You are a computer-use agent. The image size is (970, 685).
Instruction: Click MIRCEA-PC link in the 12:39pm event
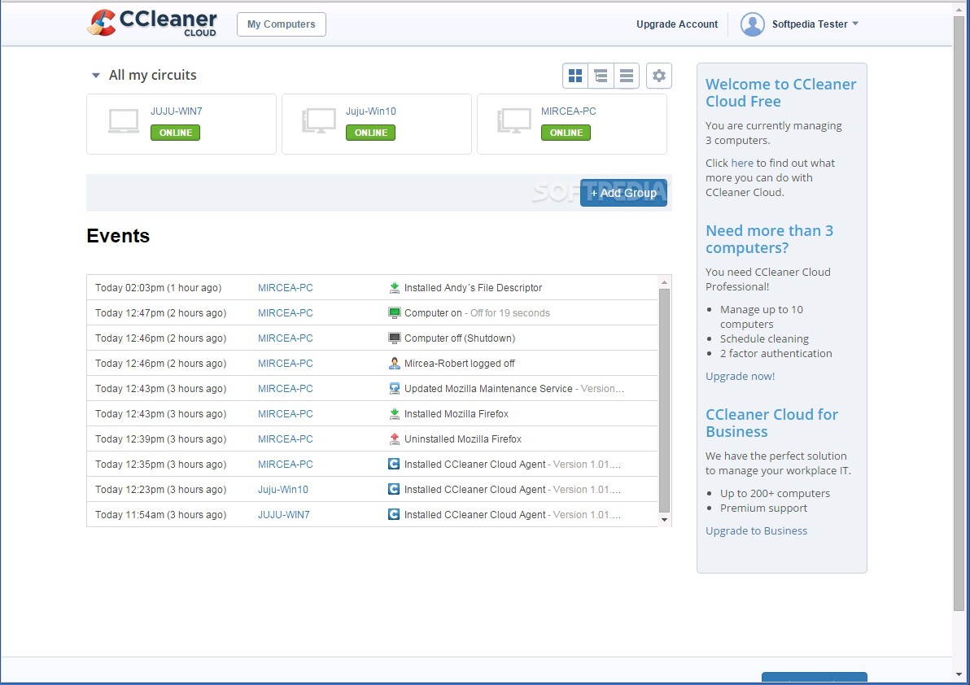pyautogui.click(x=285, y=439)
